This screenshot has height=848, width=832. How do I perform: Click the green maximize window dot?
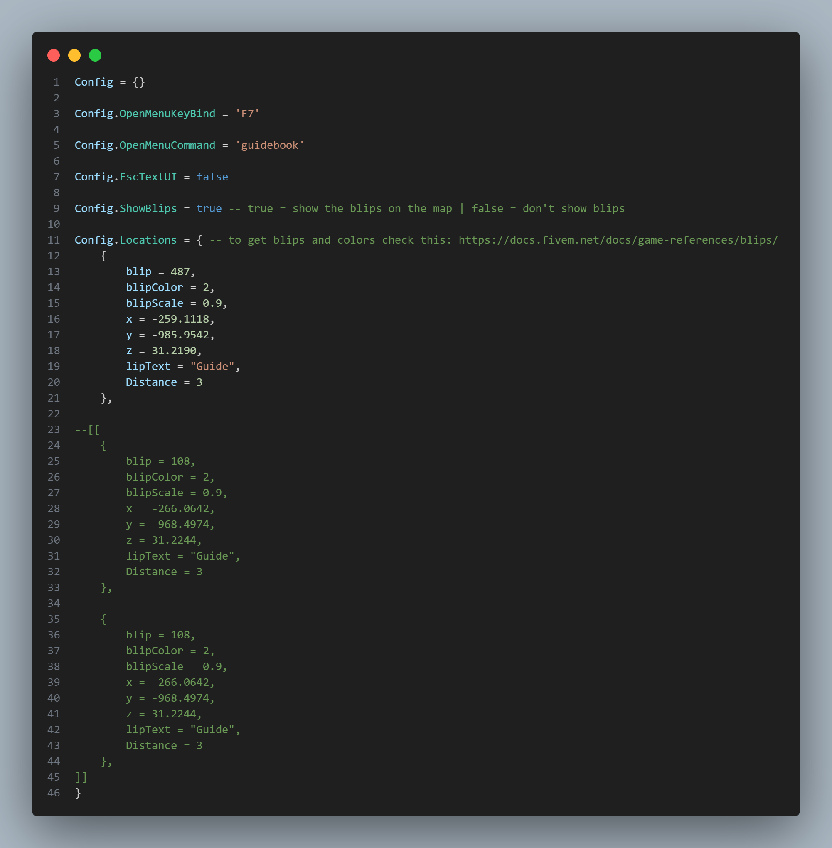[x=95, y=56]
